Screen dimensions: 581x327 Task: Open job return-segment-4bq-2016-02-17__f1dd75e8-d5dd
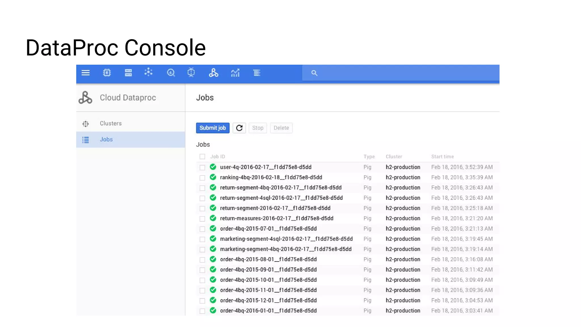click(x=281, y=188)
